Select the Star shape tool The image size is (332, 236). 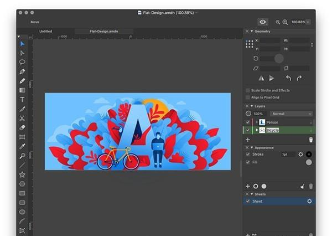coord(22,175)
